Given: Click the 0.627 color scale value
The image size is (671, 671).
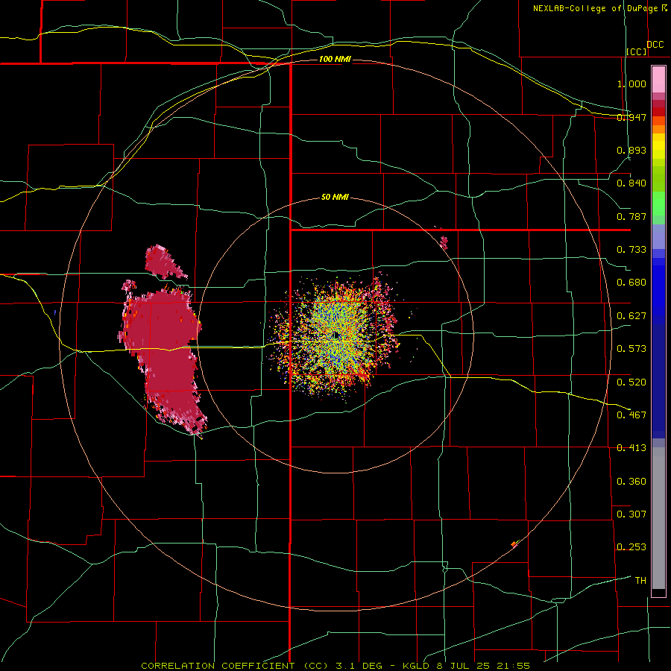Looking at the screenshot, I should point(631,316).
